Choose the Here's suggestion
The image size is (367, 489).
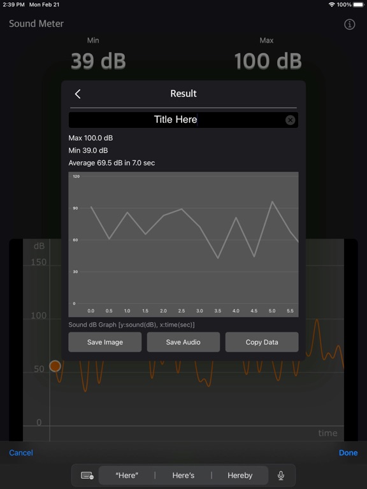click(x=183, y=475)
